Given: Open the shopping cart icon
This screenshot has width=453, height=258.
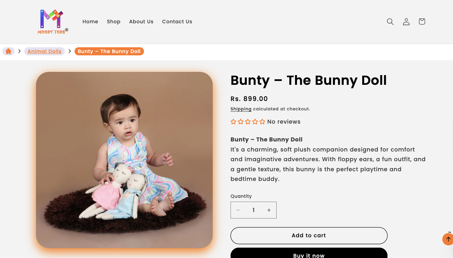Looking at the screenshot, I should pos(422,22).
